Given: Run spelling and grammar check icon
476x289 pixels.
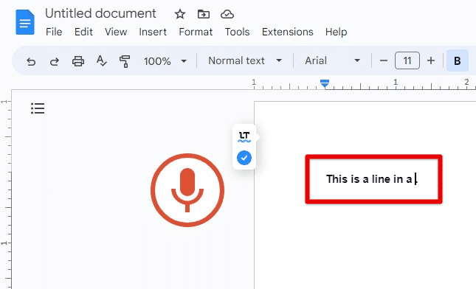Looking at the screenshot, I should tap(101, 61).
